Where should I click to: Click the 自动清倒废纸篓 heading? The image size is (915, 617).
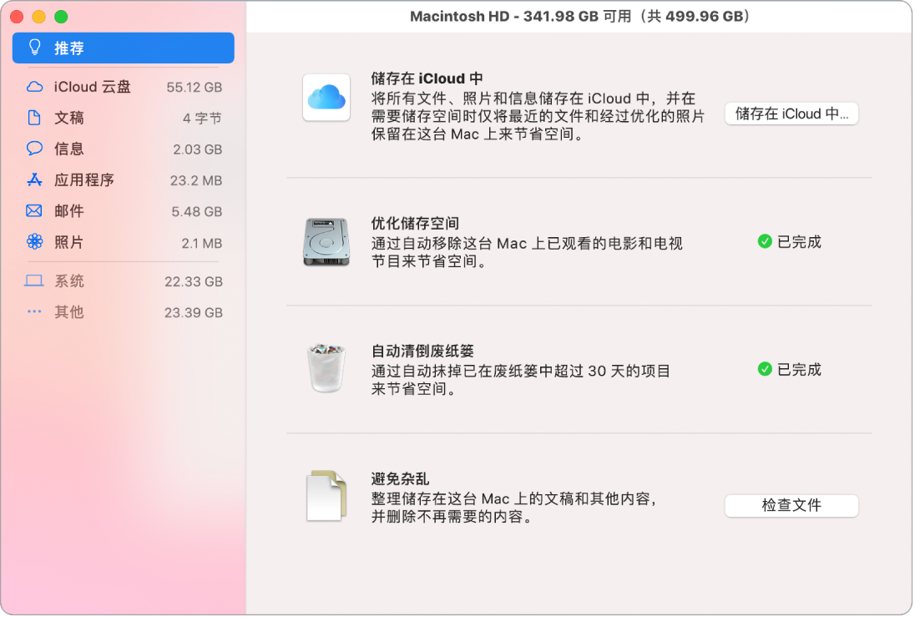click(x=422, y=351)
